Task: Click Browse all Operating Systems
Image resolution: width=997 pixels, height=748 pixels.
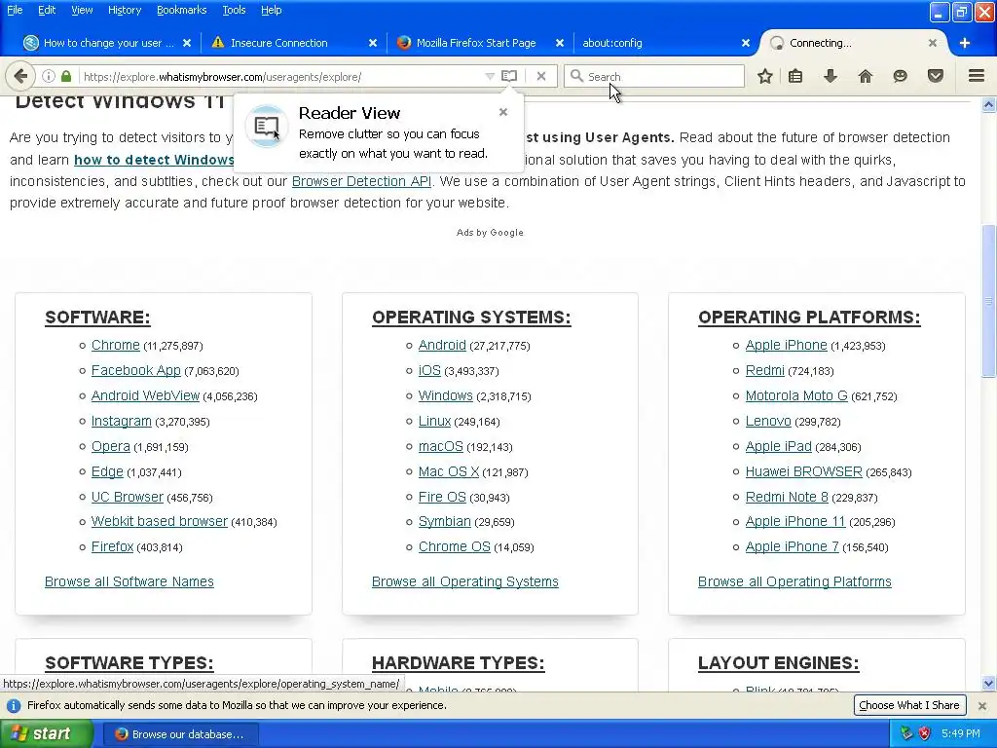Action: click(464, 581)
